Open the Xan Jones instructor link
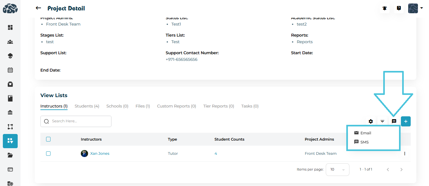 99,154
